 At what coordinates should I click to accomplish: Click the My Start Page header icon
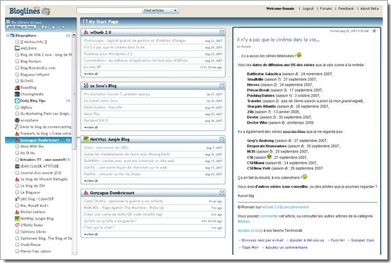click(85, 21)
